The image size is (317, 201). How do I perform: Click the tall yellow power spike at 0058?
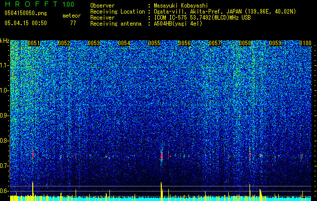250,192
